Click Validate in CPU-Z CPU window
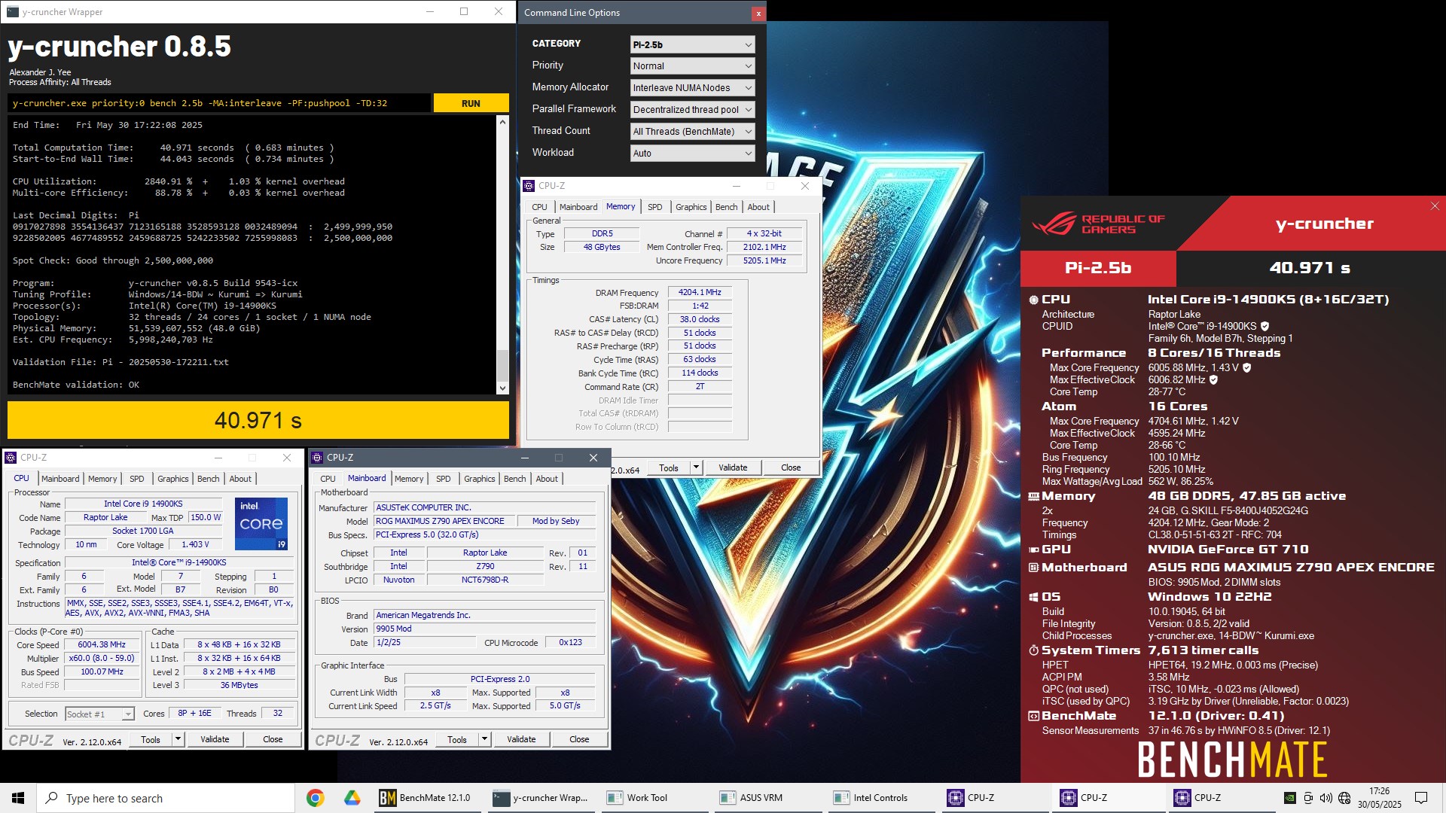The width and height of the screenshot is (1446, 813). 215,739
